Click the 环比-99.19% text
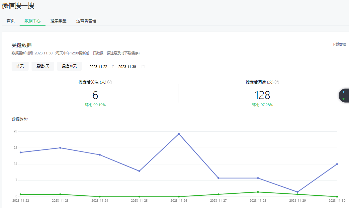The height and width of the screenshot is (208, 349). (x=95, y=105)
